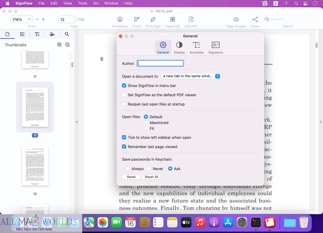Click the thumbnails panel scrollbar
The width and height of the screenshot is (323, 233).
72,64
